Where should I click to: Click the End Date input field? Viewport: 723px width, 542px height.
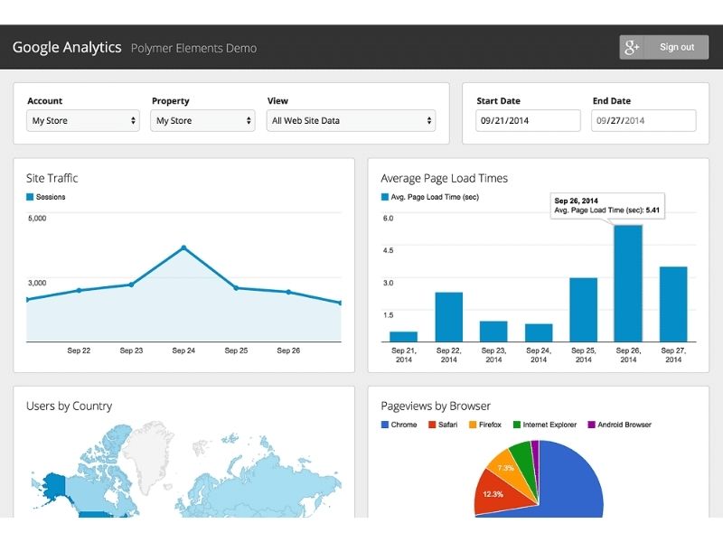click(x=643, y=121)
